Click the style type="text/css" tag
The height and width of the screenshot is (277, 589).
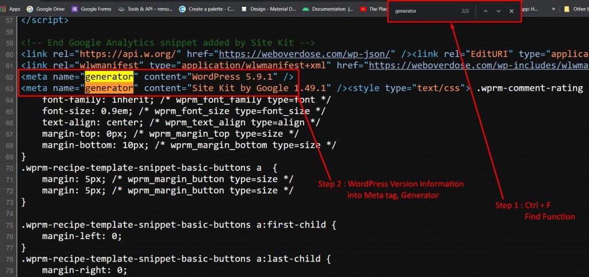click(x=410, y=88)
